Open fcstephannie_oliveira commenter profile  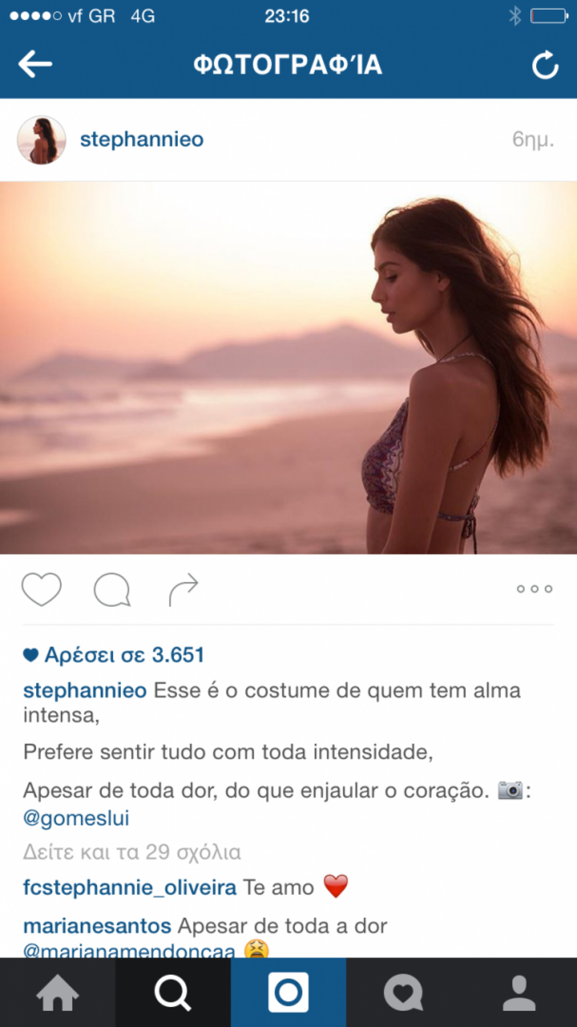click(x=130, y=887)
